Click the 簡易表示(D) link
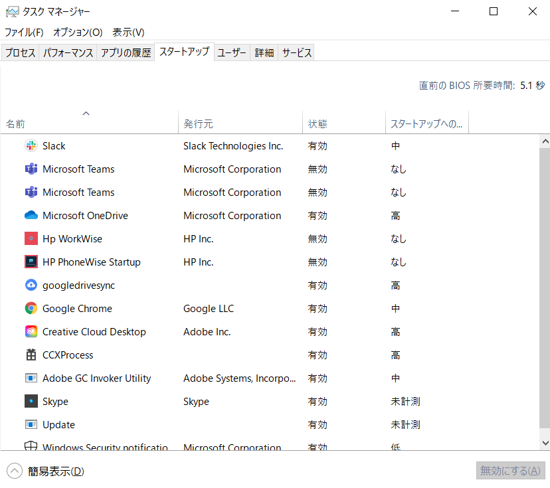Image resolution: width=550 pixels, height=488 pixels. [56, 471]
